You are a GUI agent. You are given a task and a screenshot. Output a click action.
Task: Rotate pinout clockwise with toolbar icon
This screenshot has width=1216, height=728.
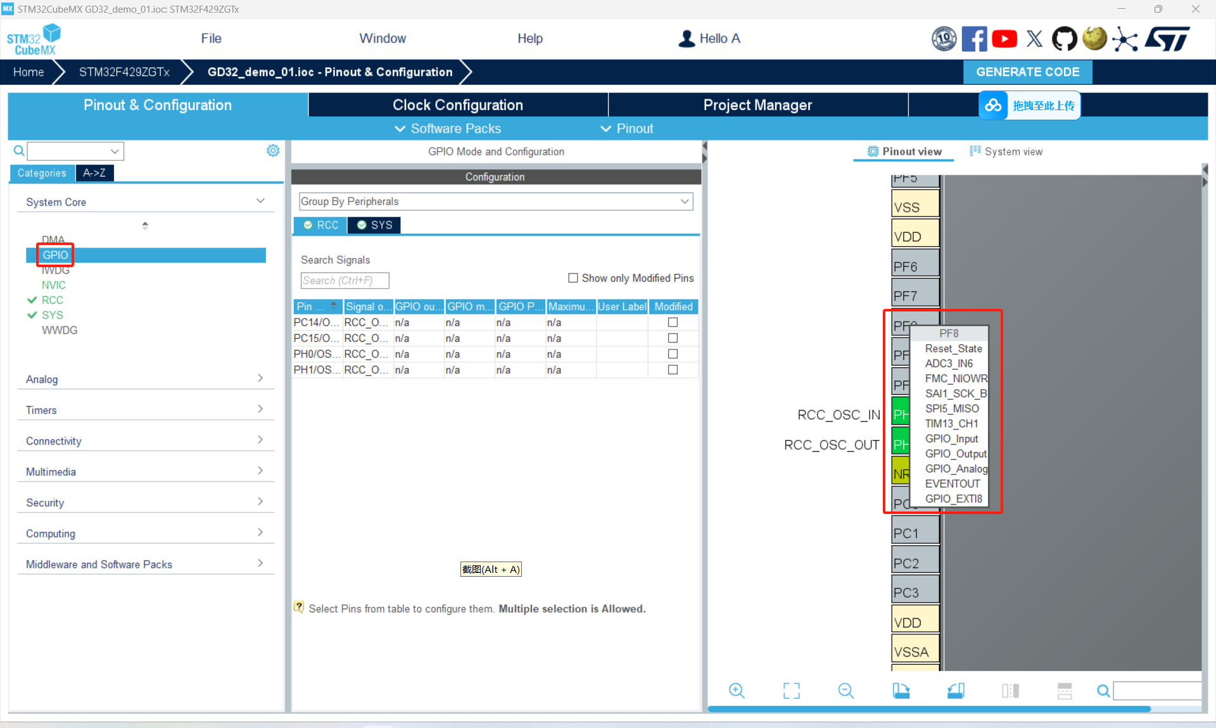[901, 691]
